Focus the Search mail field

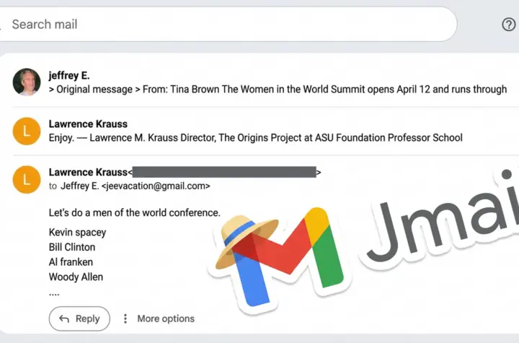click(227, 25)
